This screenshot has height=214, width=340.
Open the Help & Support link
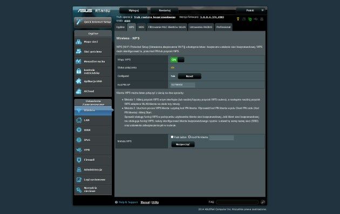[x=128, y=202]
